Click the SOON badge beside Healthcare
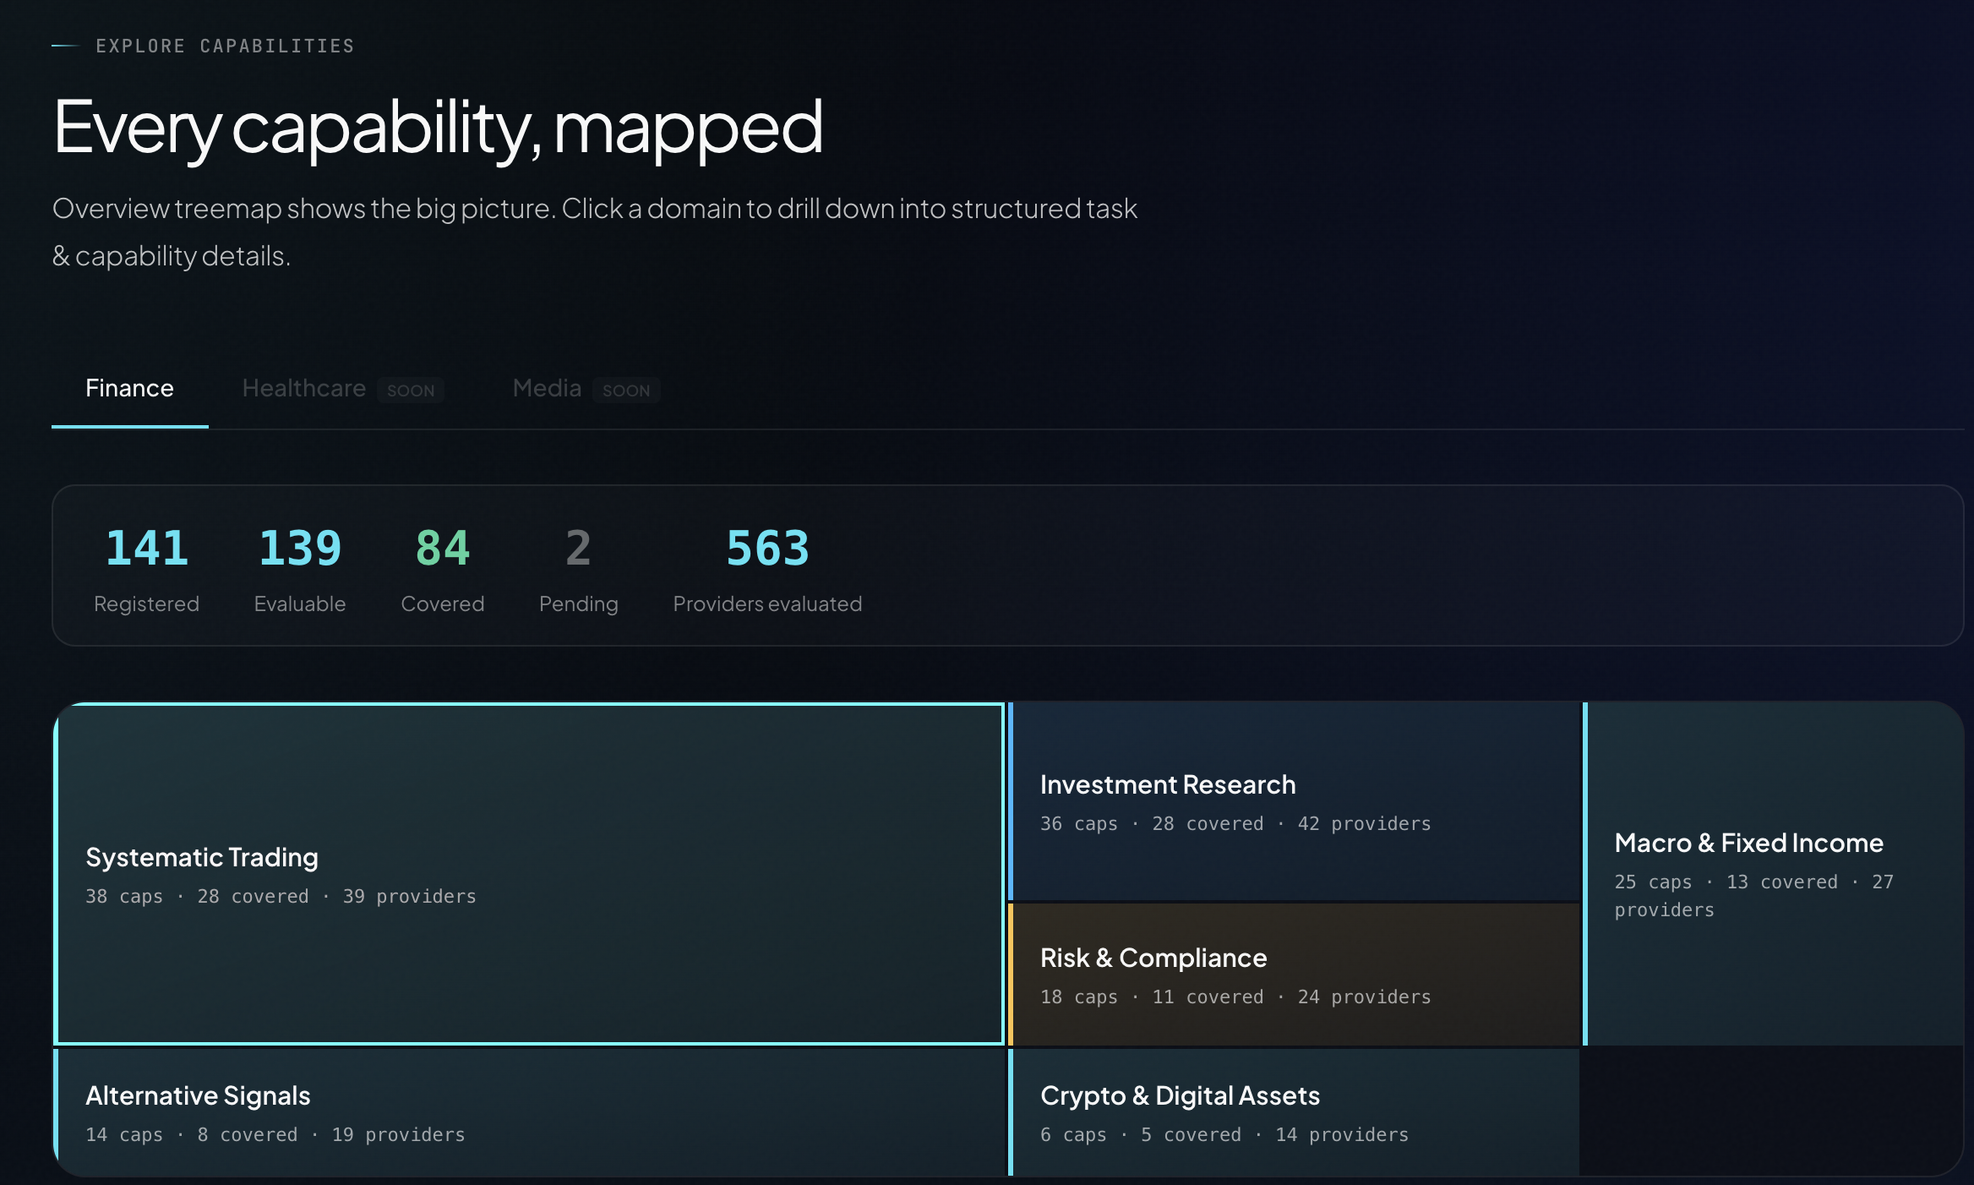 pos(411,390)
